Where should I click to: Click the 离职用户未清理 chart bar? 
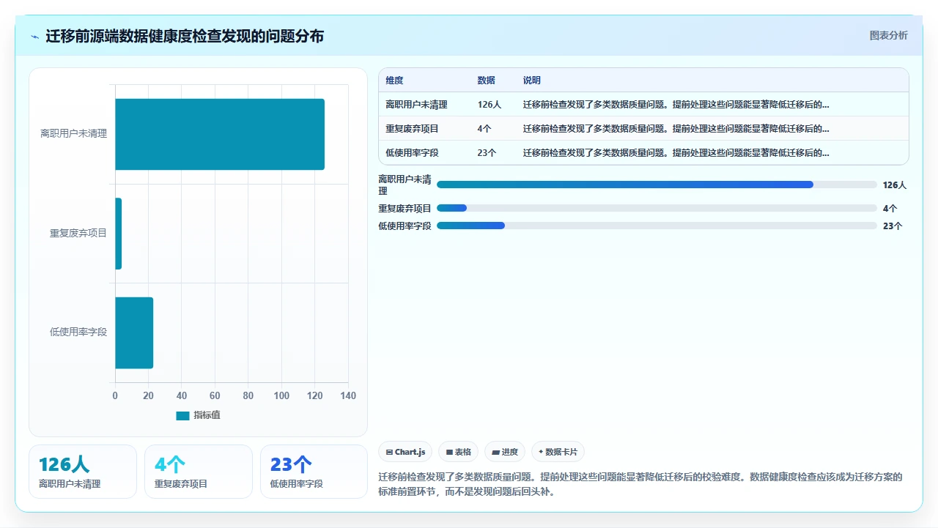coord(220,134)
